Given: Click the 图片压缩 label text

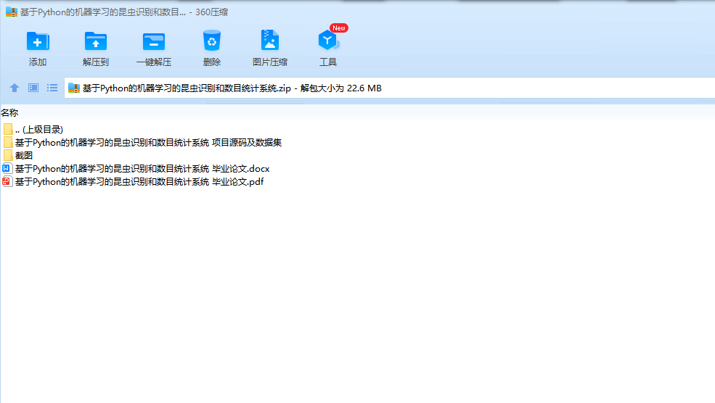Looking at the screenshot, I should [x=270, y=62].
